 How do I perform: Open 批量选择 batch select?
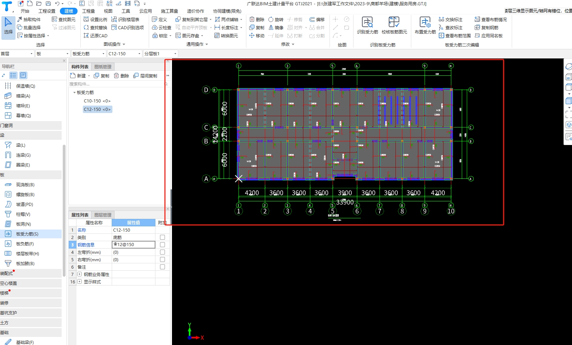[x=29, y=27]
